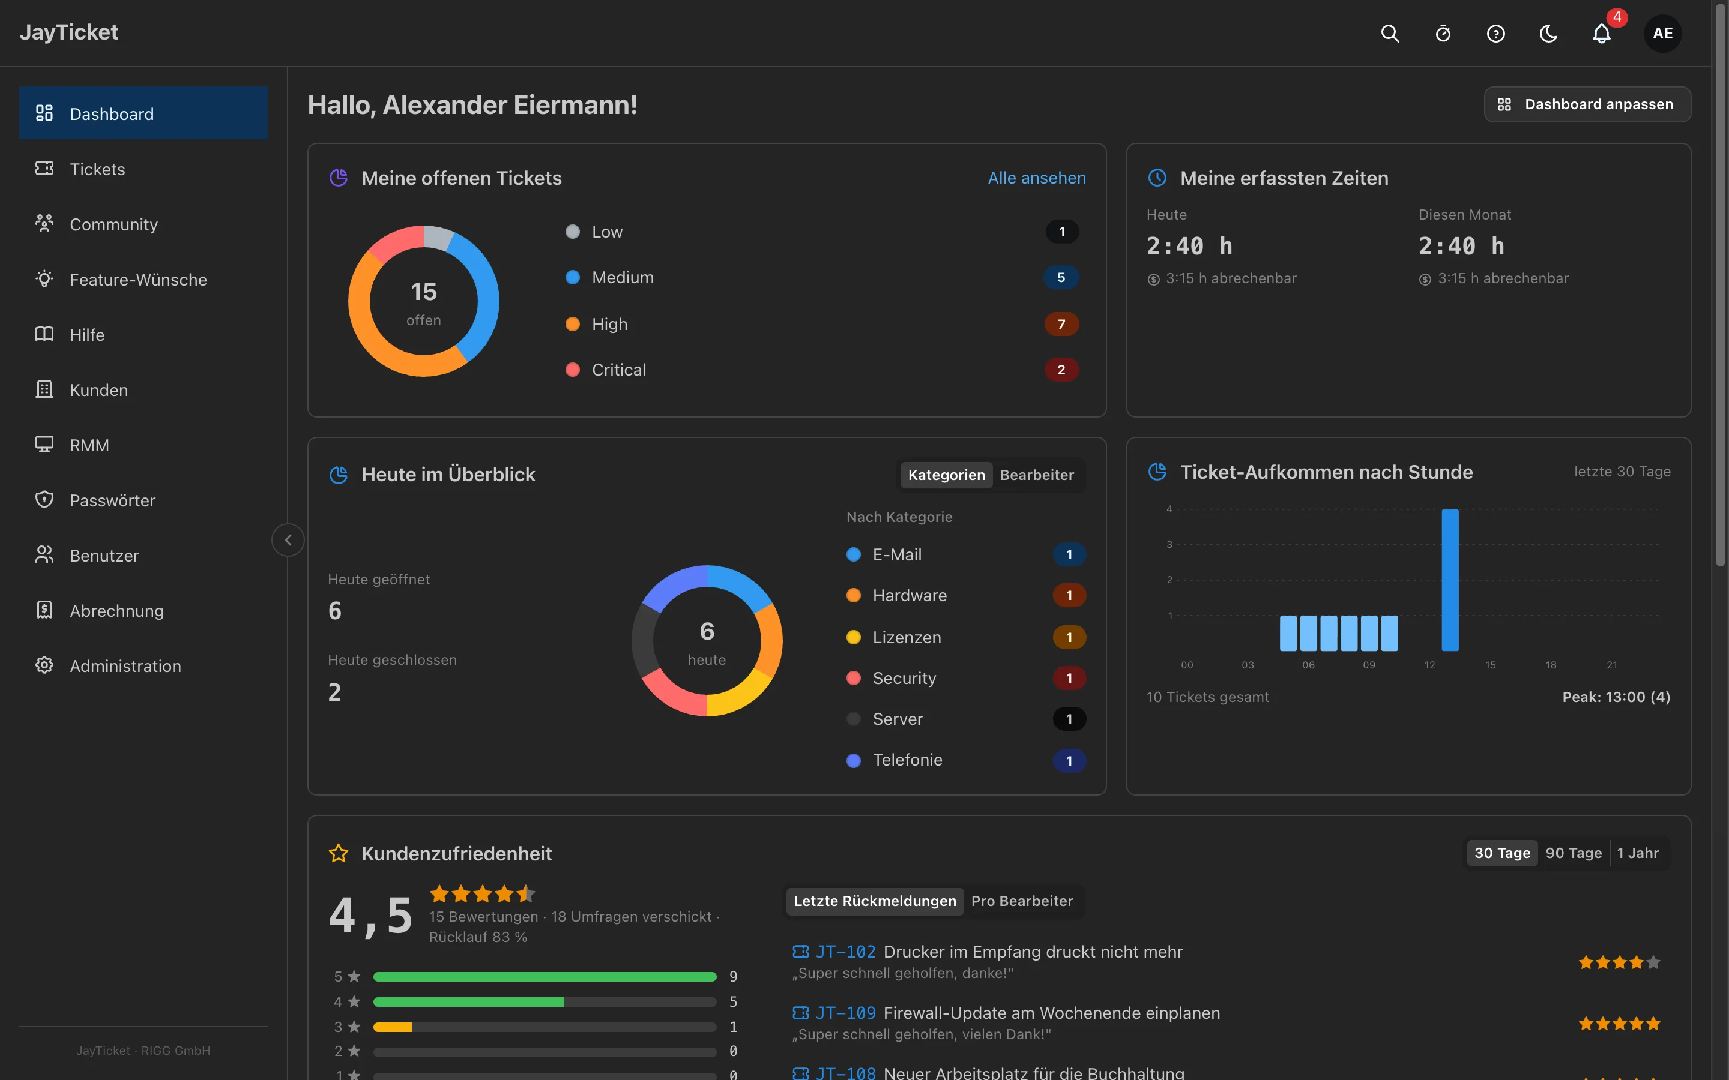This screenshot has width=1729, height=1080.
Task: Select the 30 Tage range
Action: point(1502,853)
